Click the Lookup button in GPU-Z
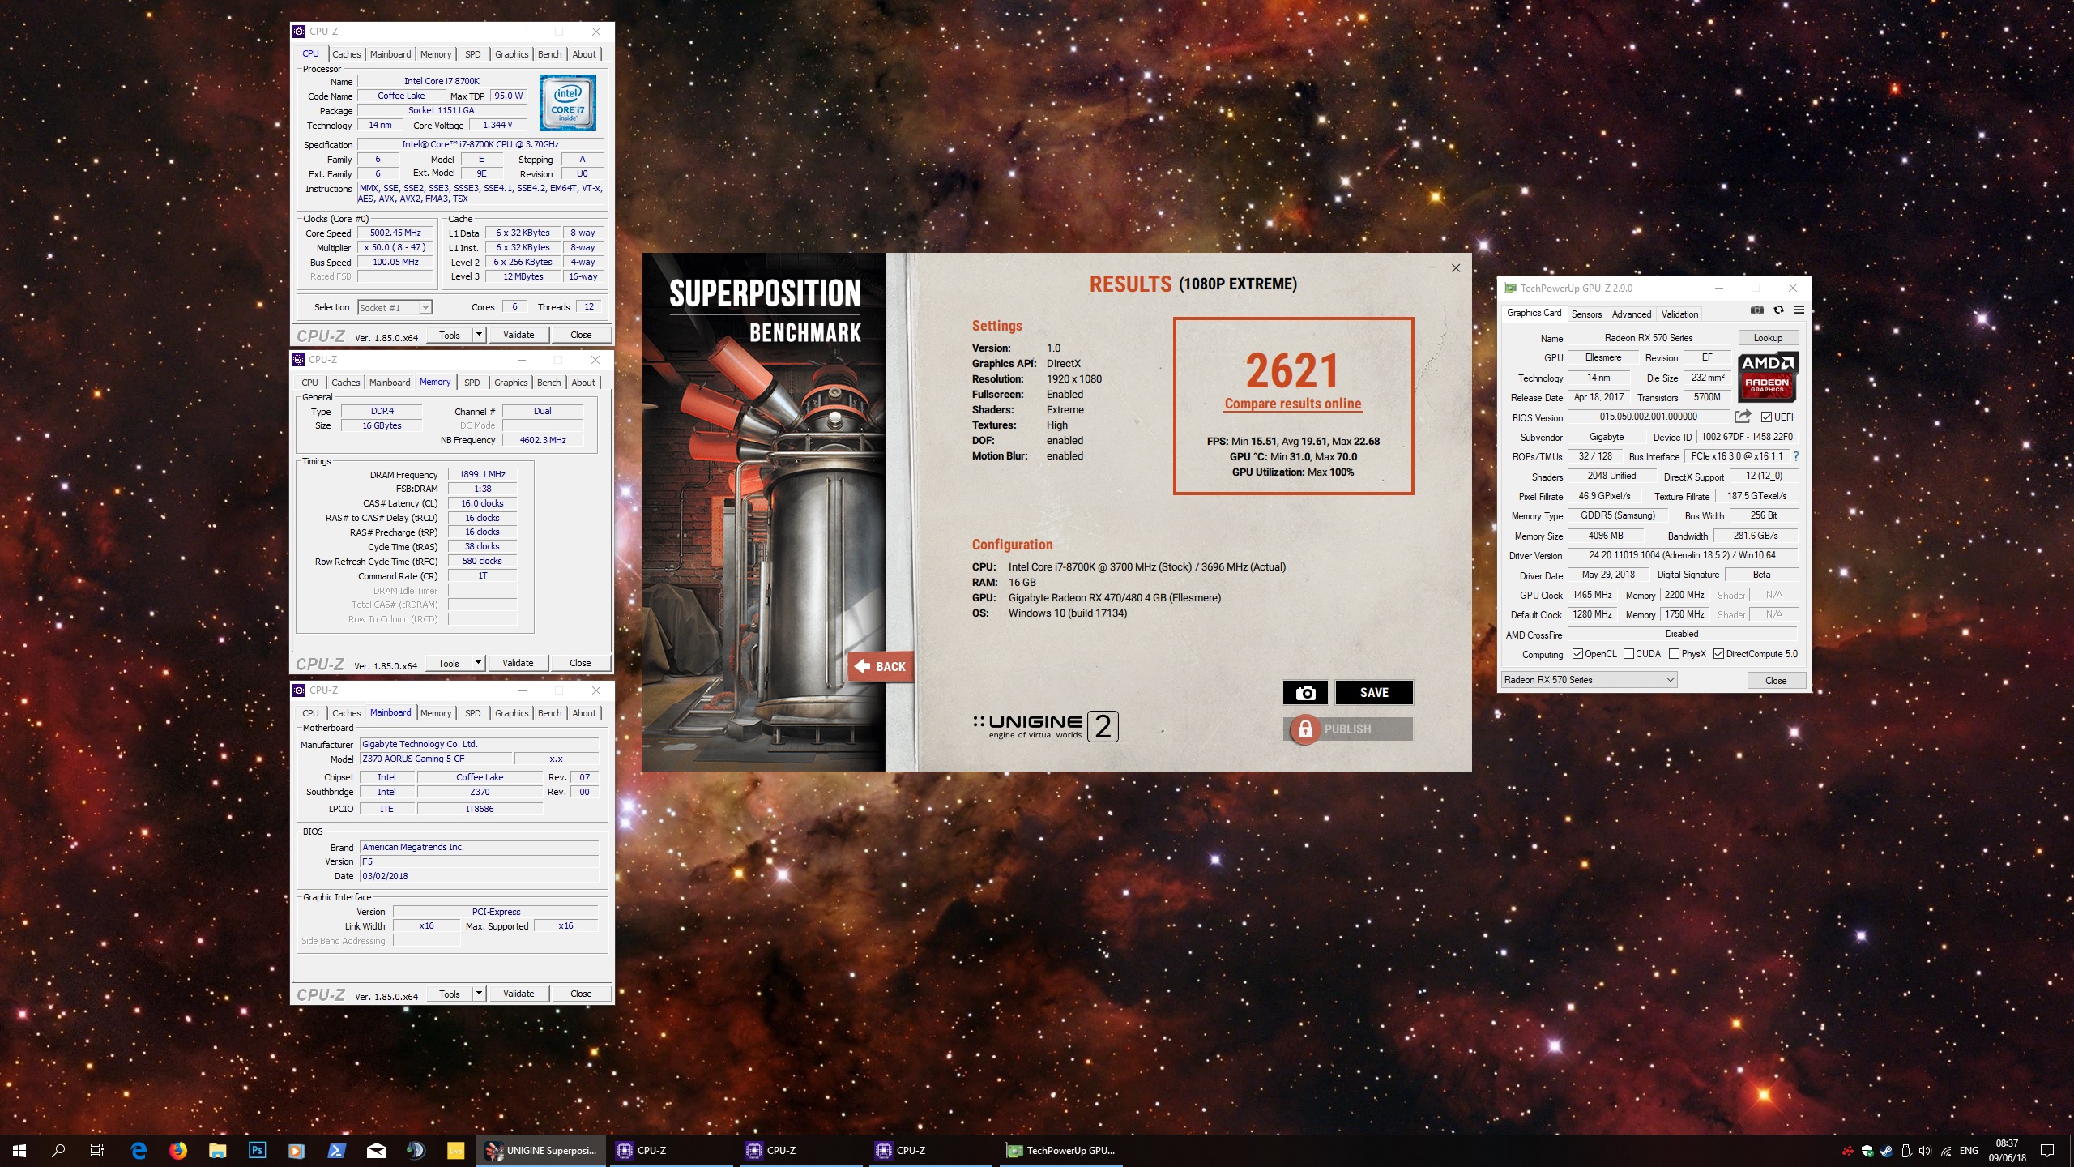2074x1167 pixels. coord(1768,338)
